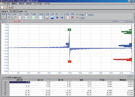Uncheck the TS自計 checkbox
This screenshot has height=97, width=135.
[x=77, y=18]
